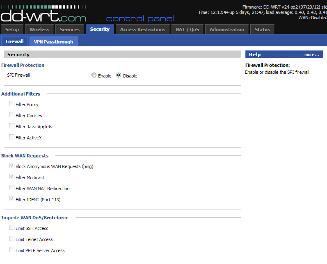The image size is (327, 264).
Task: Click the Help more... link
Action: point(311,55)
